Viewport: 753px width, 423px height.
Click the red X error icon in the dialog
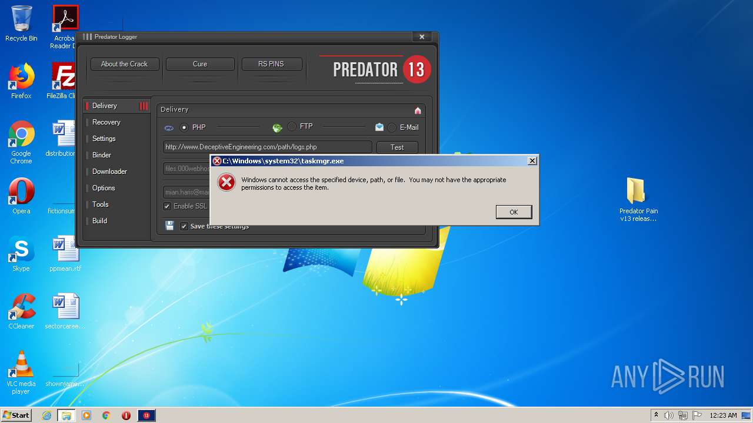click(226, 183)
